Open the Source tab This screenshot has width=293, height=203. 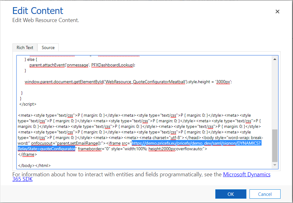click(x=48, y=47)
